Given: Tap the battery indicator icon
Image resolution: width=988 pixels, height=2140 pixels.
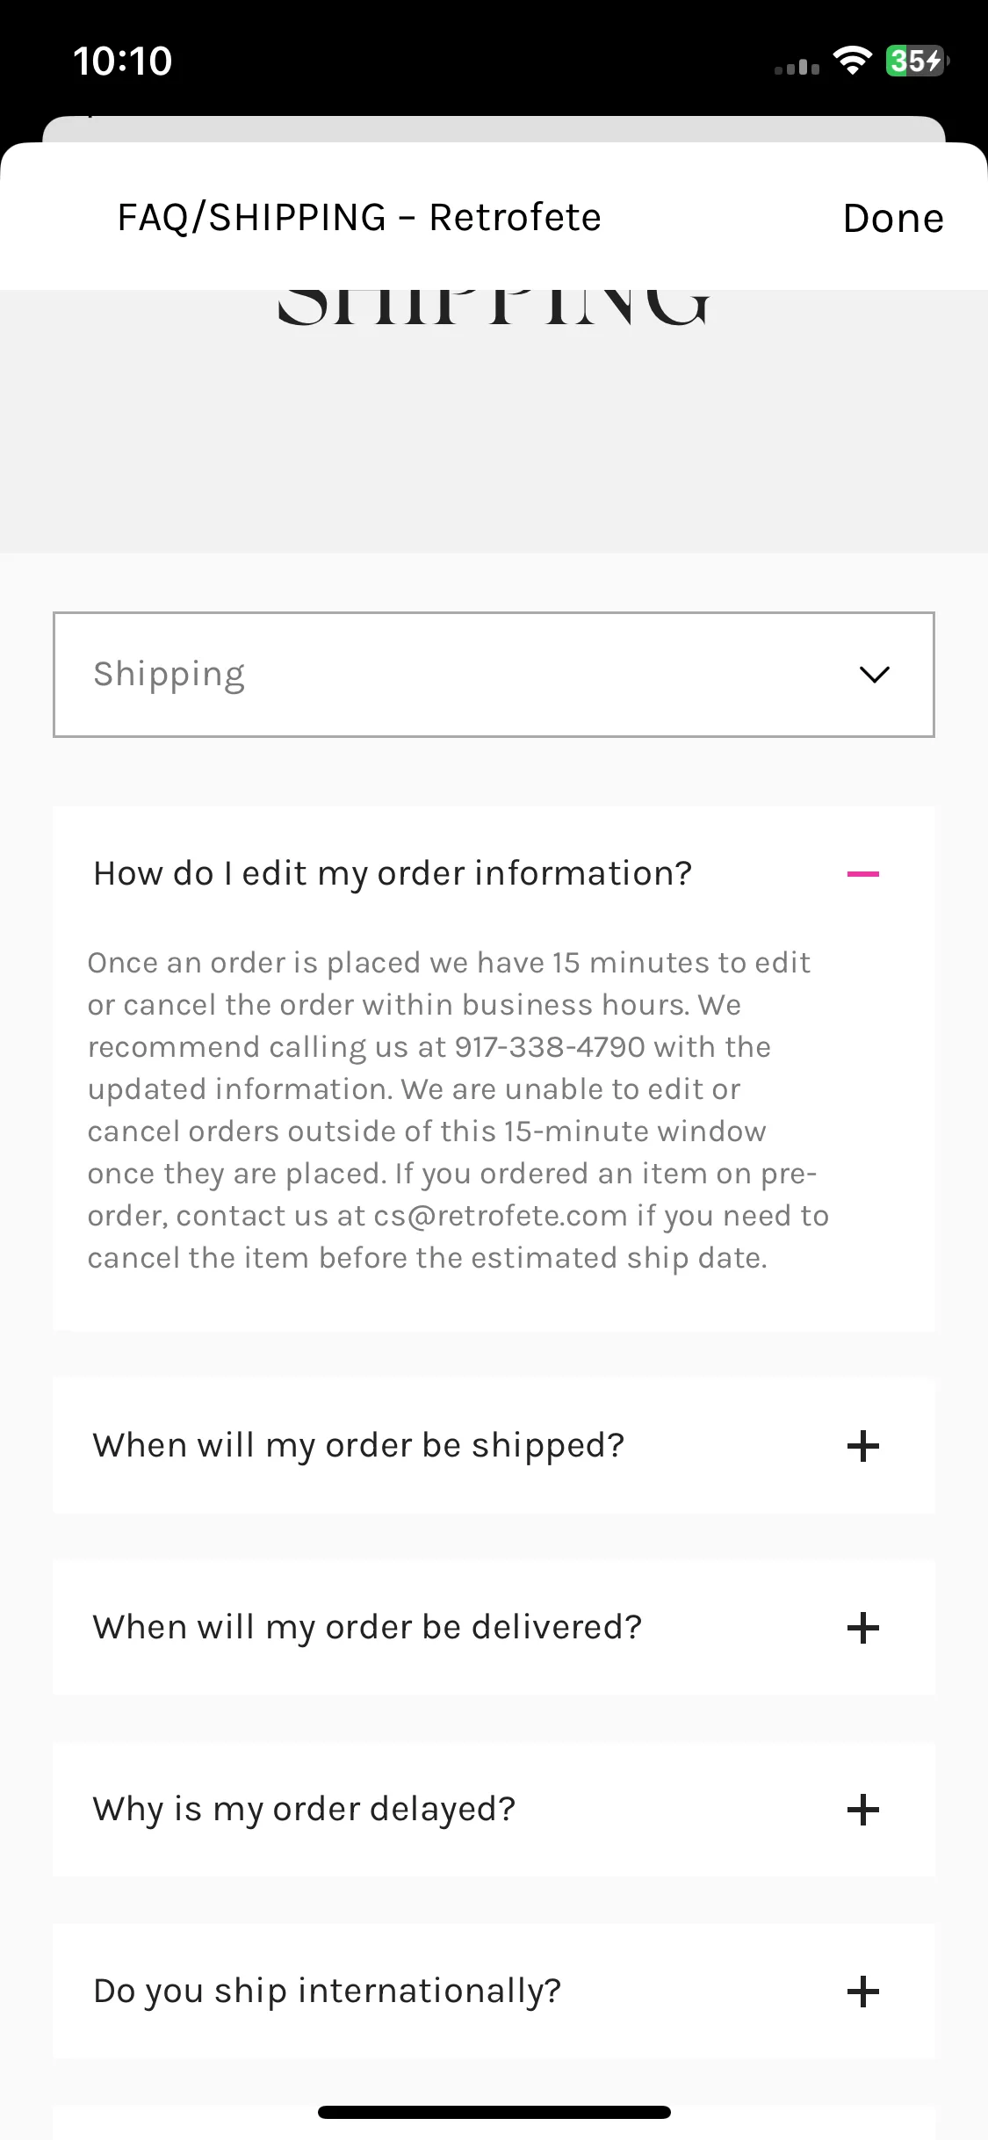Looking at the screenshot, I should pyautogui.click(x=917, y=61).
